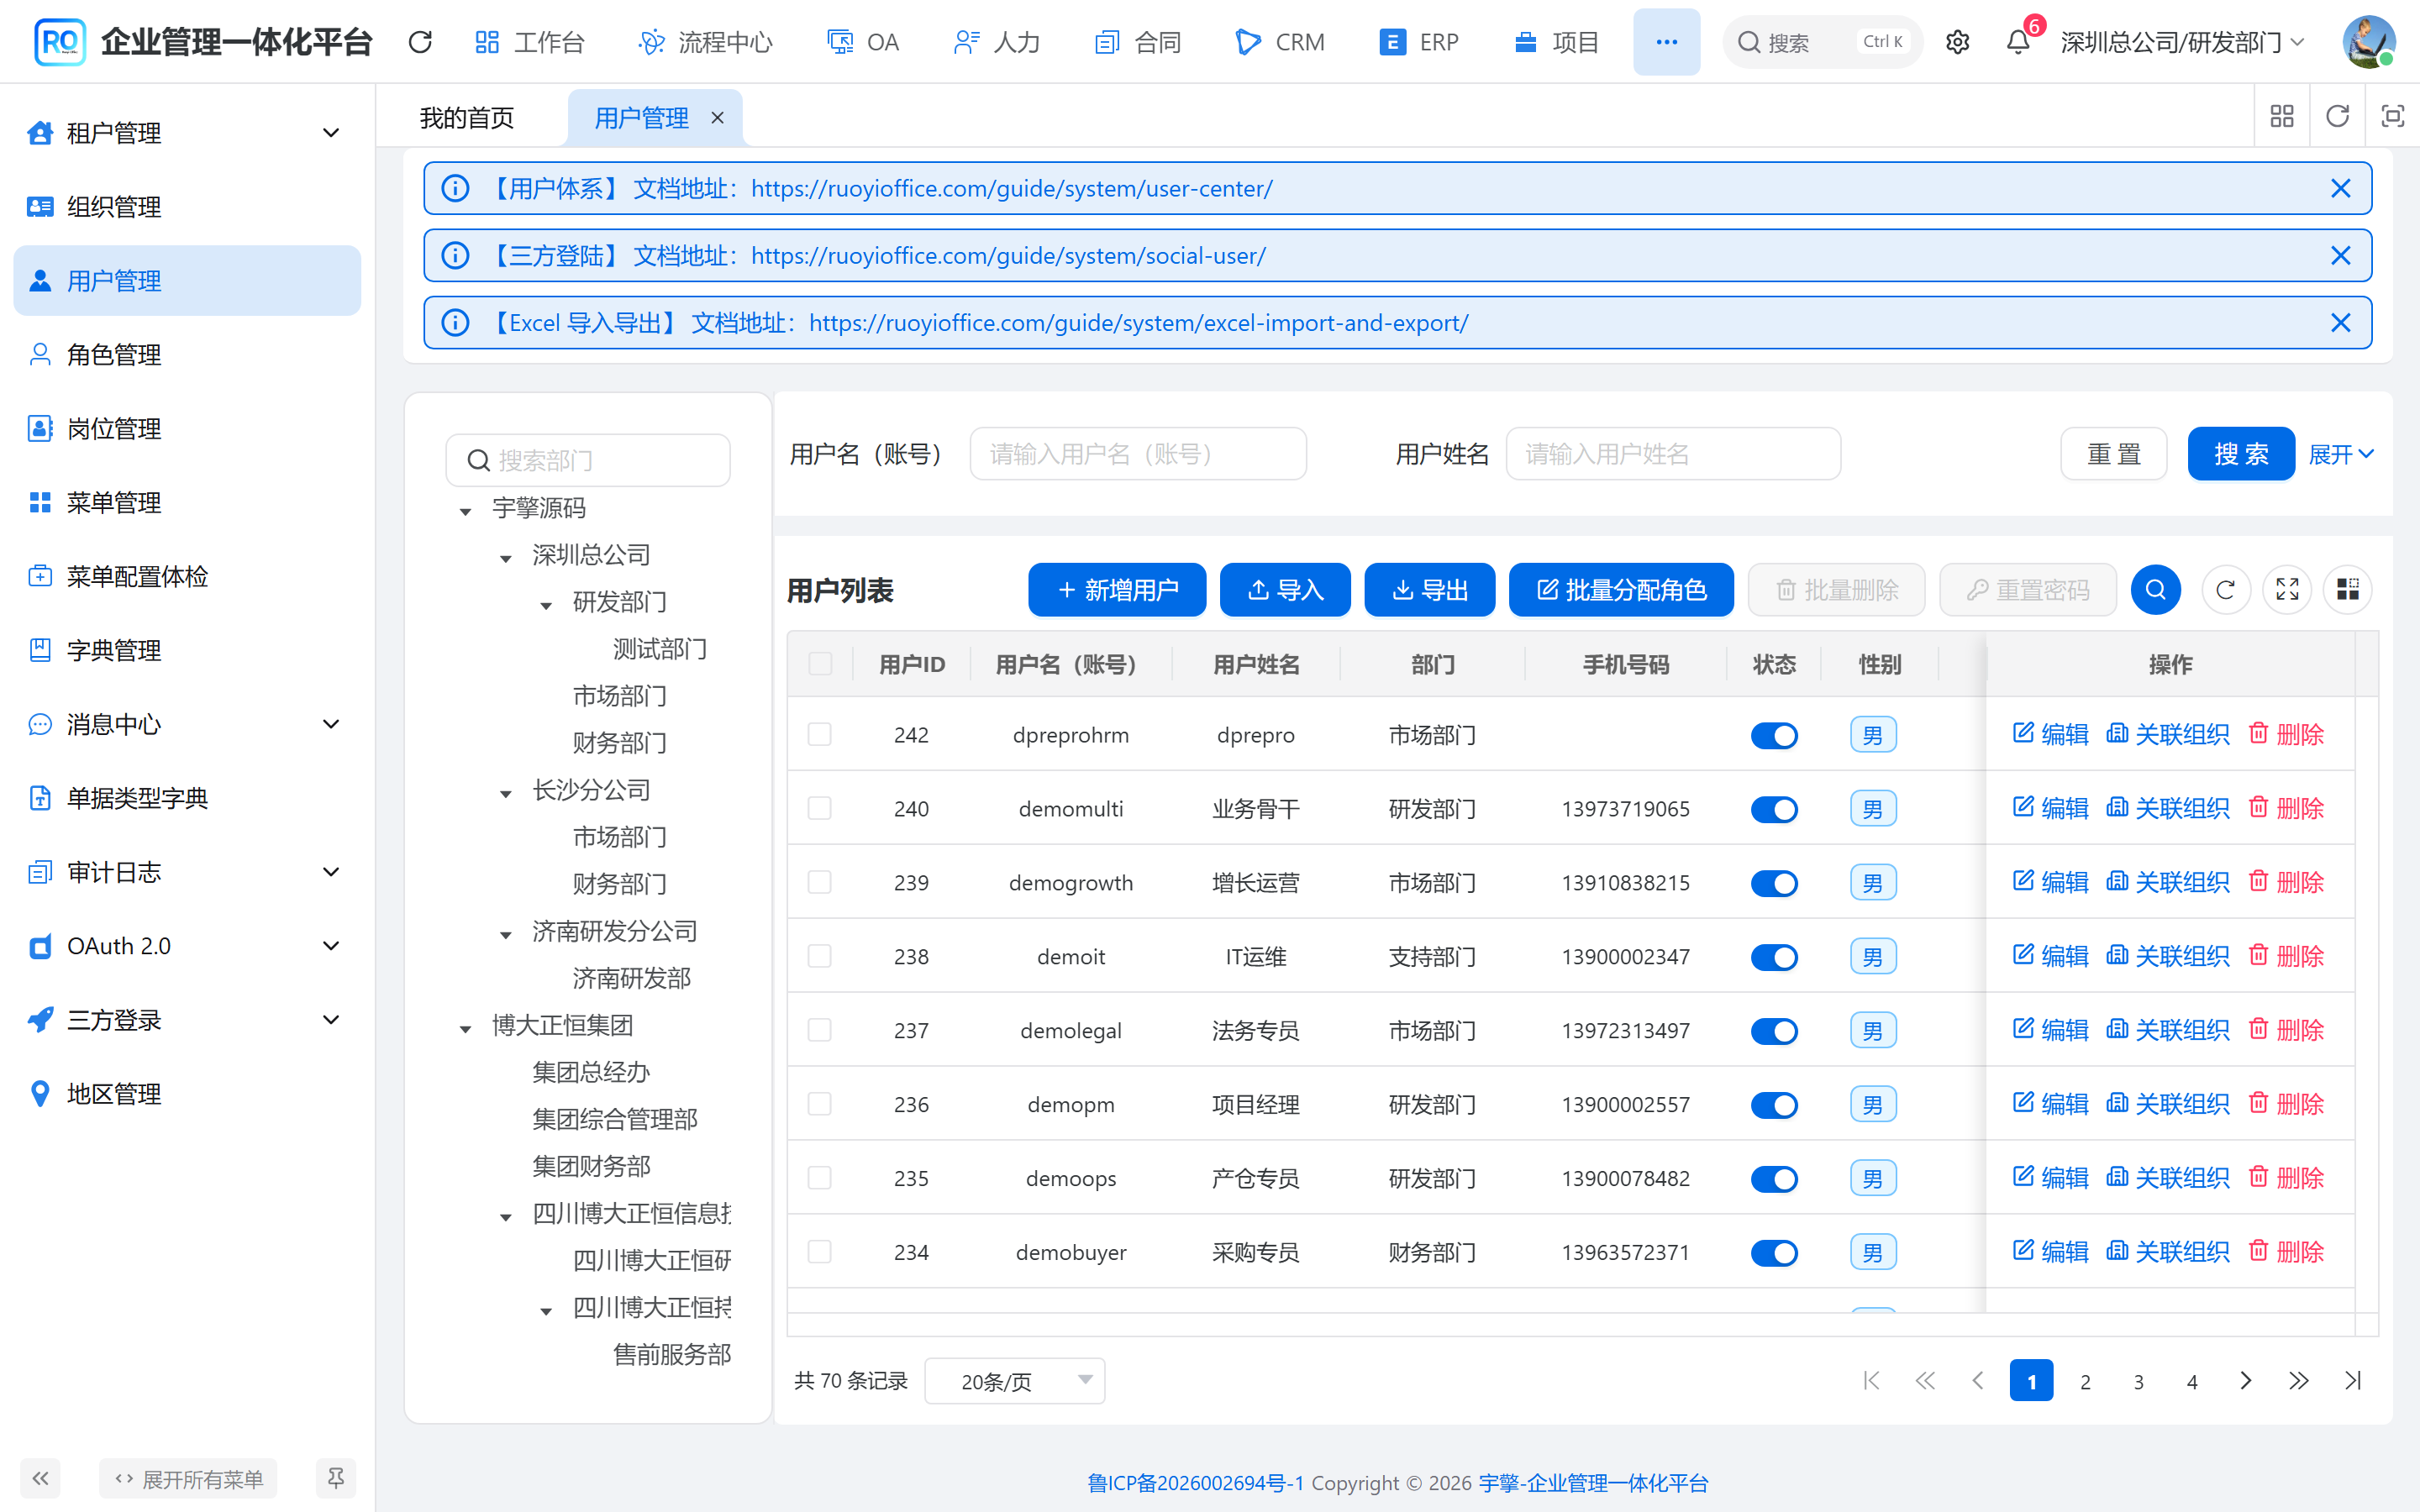2420x1512 pixels.
Task: Expand table to fullscreen icon
Action: point(2287,590)
